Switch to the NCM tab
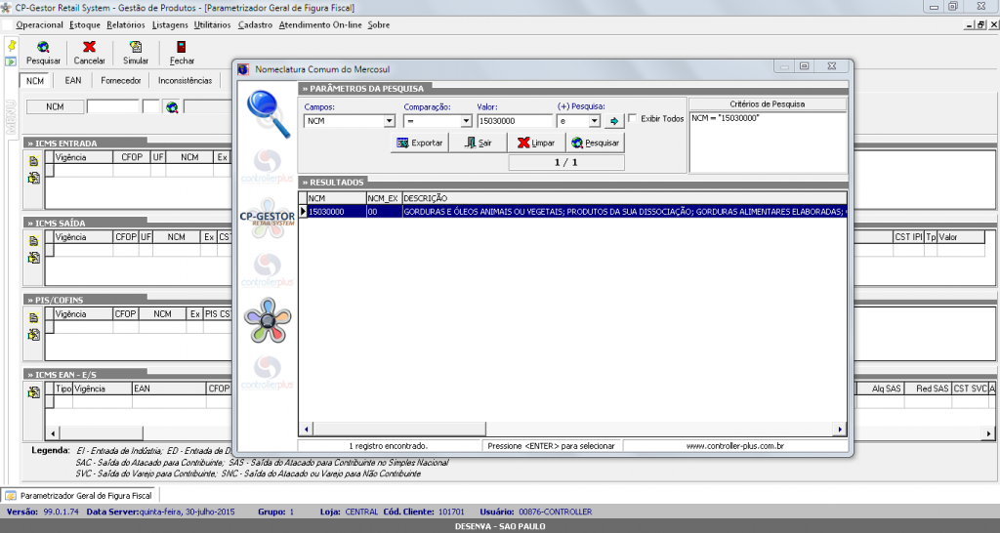 pos(35,81)
